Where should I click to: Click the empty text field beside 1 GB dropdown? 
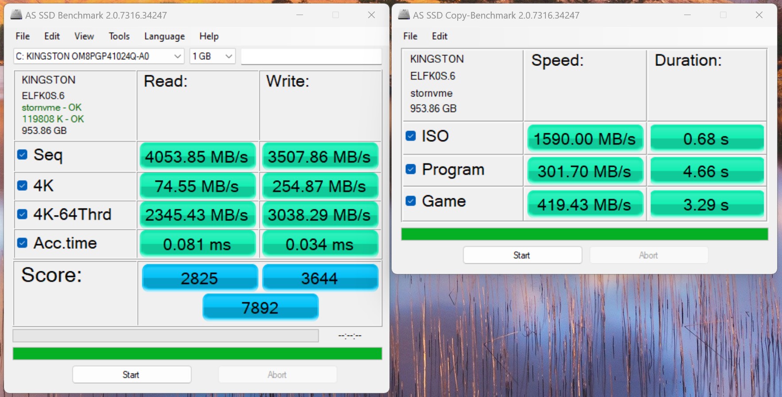click(311, 56)
